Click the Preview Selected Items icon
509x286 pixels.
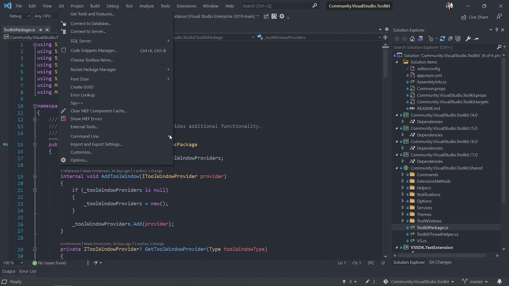point(476,39)
